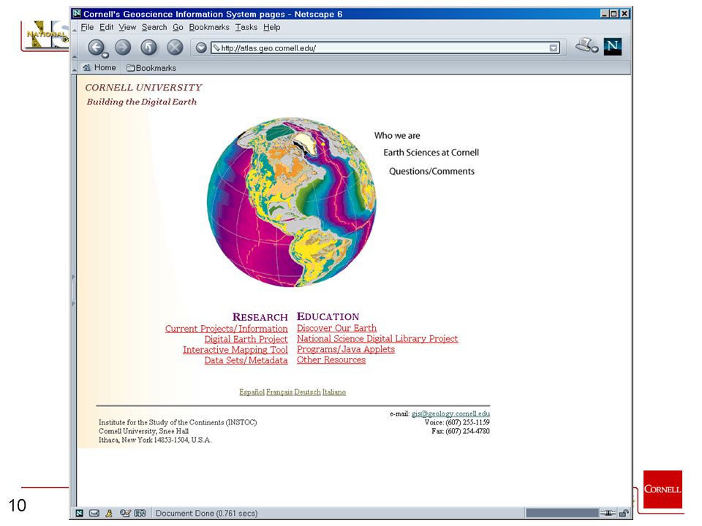
Task: Click the status bar loading progress meter
Action: pos(562,513)
